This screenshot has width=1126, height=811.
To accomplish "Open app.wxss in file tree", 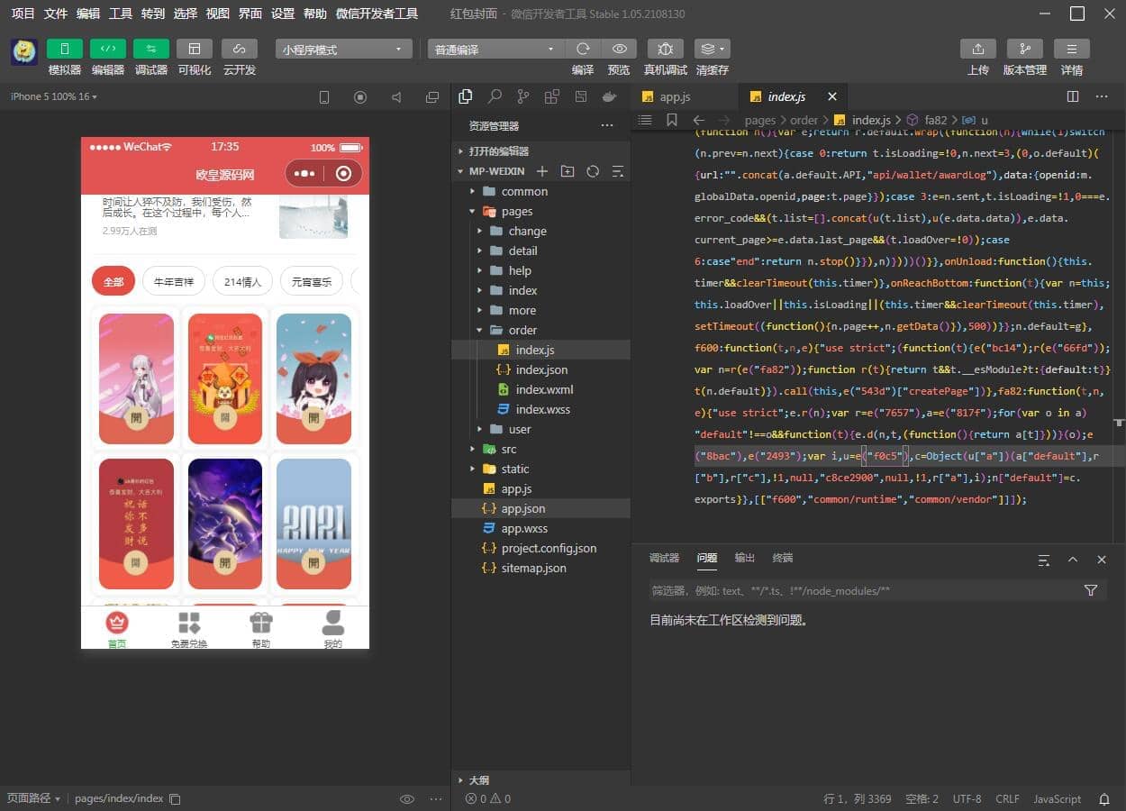I will point(524,528).
